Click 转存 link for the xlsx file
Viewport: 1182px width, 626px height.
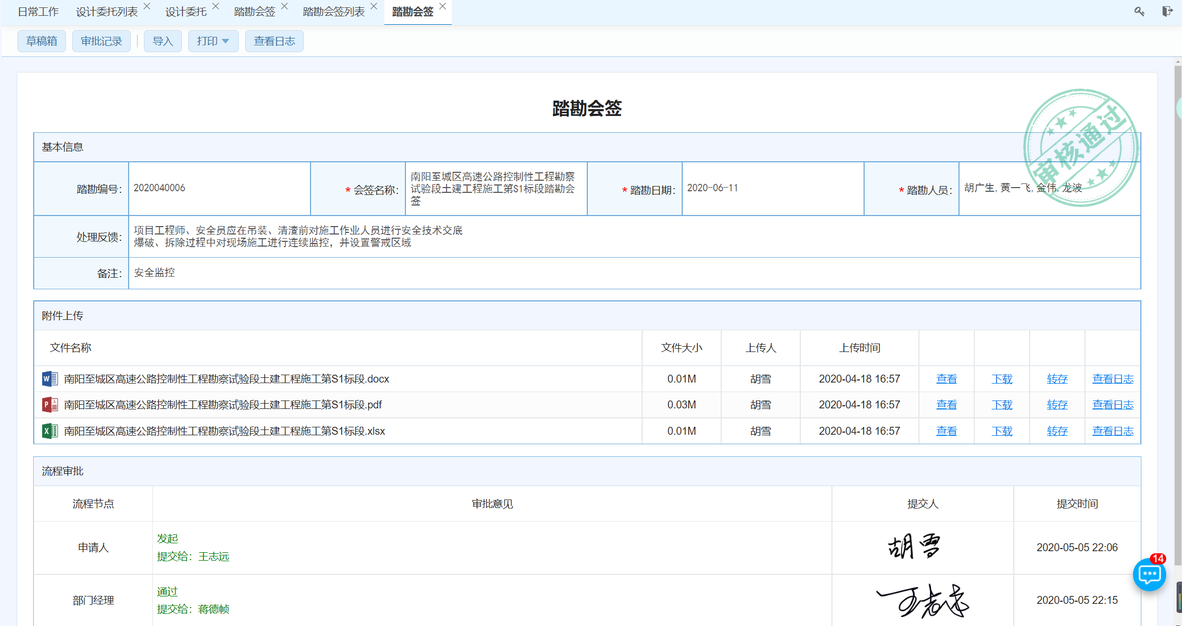pyautogui.click(x=1057, y=431)
